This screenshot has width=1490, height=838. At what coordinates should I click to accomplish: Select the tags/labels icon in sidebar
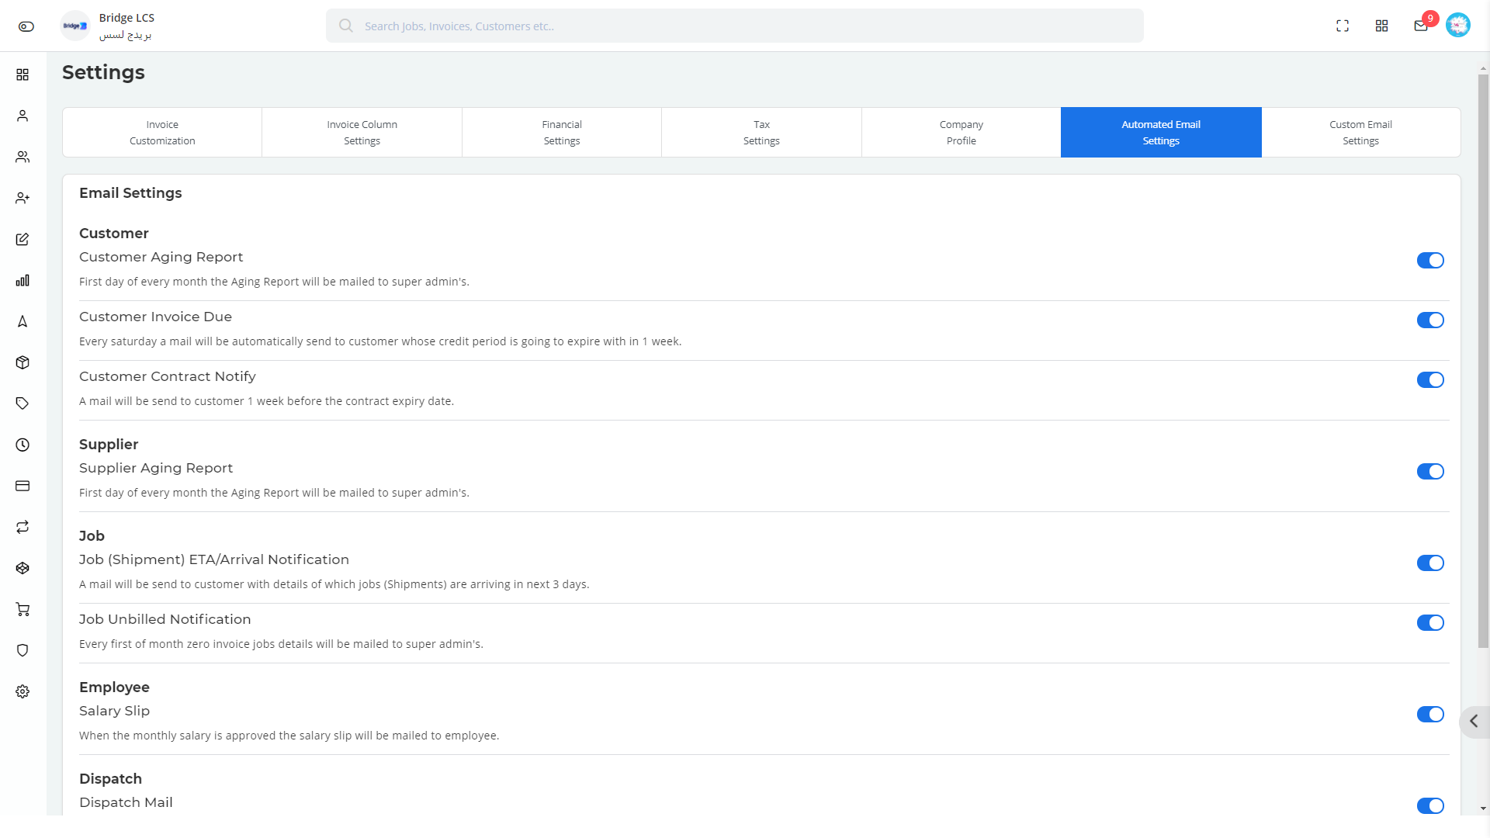pyautogui.click(x=23, y=403)
